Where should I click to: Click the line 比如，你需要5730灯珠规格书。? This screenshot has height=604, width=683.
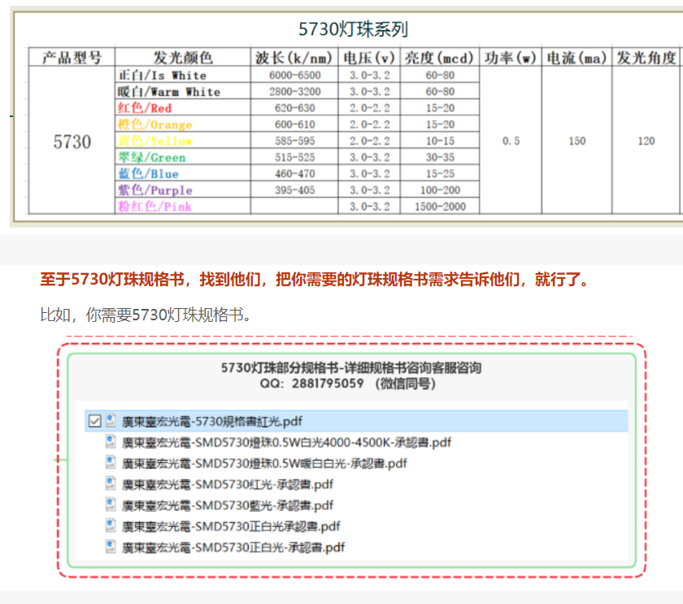point(146,315)
